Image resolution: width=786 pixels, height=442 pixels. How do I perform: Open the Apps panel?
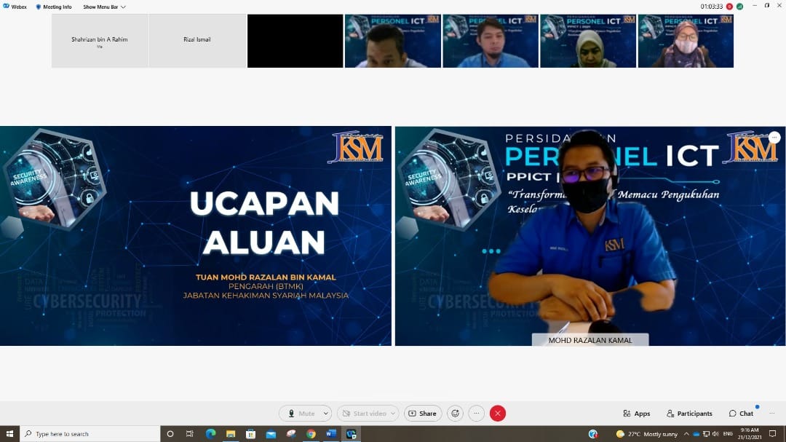[x=637, y=414]
